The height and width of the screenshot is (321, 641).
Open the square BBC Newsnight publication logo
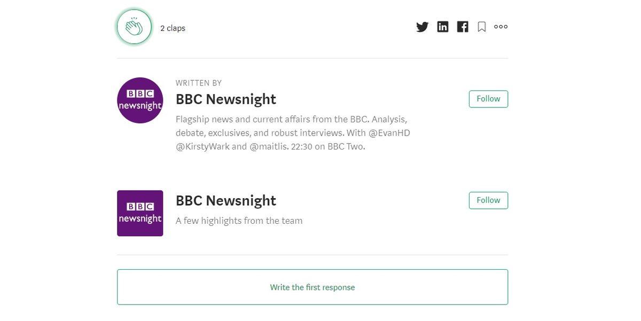point(140,213)
